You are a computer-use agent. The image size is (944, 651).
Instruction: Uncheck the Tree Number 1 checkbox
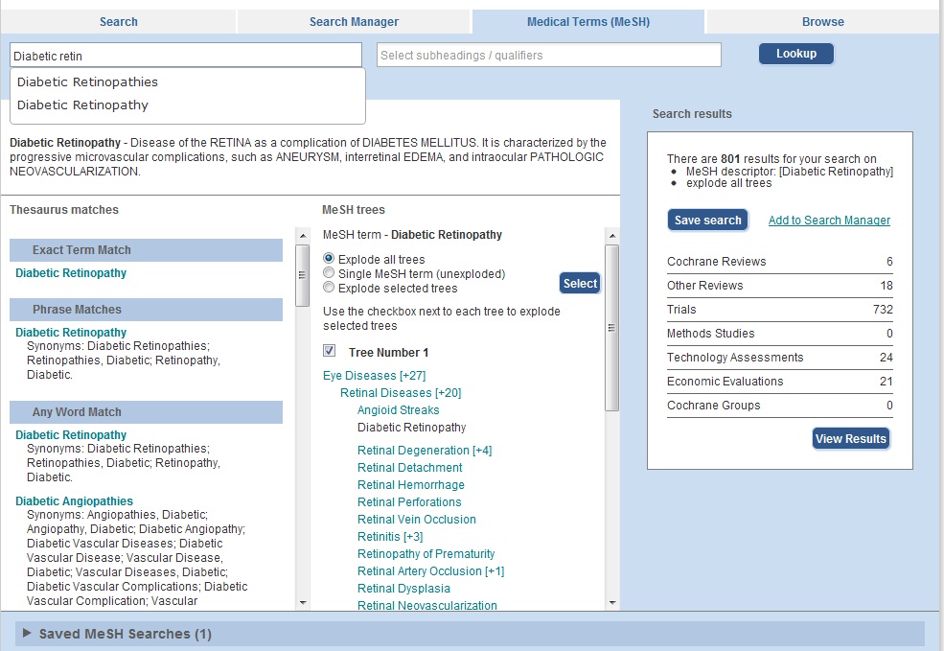(x=330, y=352)
